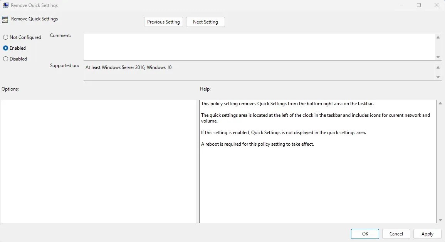
Task: Click the text 'At least Windows Server 2016, Windows 10'
Action: (129, 67)
